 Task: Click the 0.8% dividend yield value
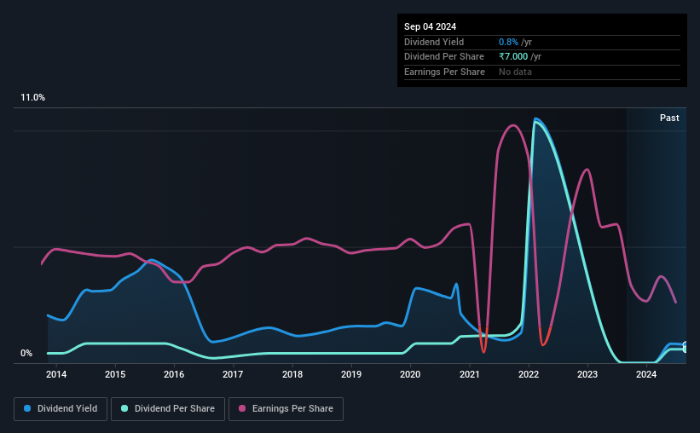508,42
